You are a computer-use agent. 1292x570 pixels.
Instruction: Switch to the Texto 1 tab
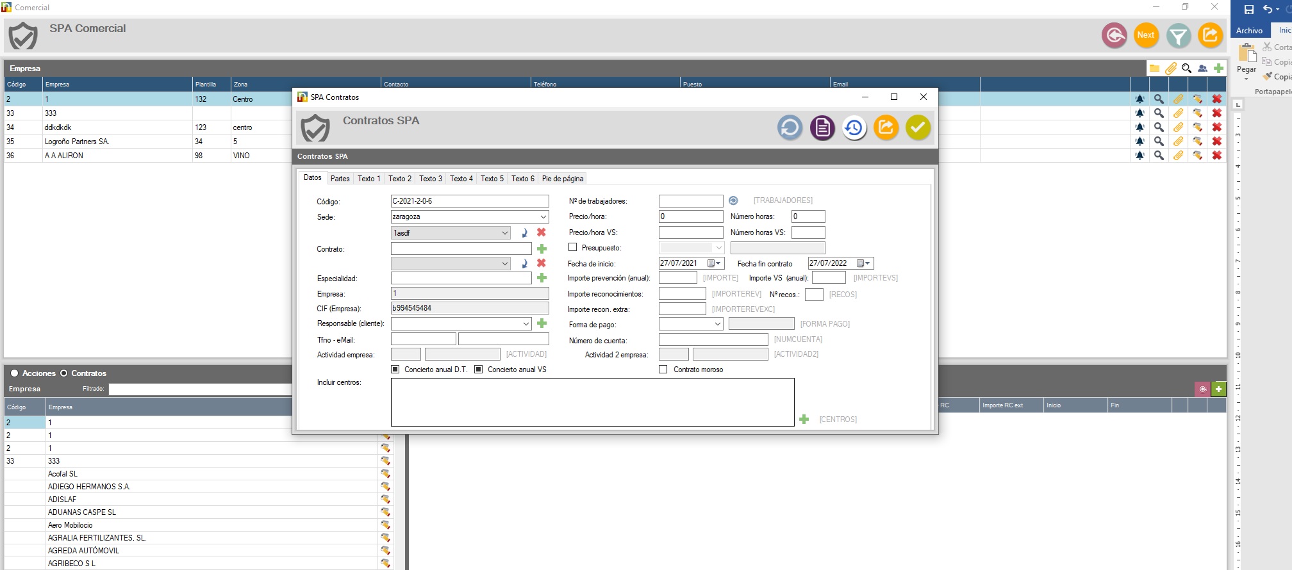pyautogui.click(x=369, y=179)
